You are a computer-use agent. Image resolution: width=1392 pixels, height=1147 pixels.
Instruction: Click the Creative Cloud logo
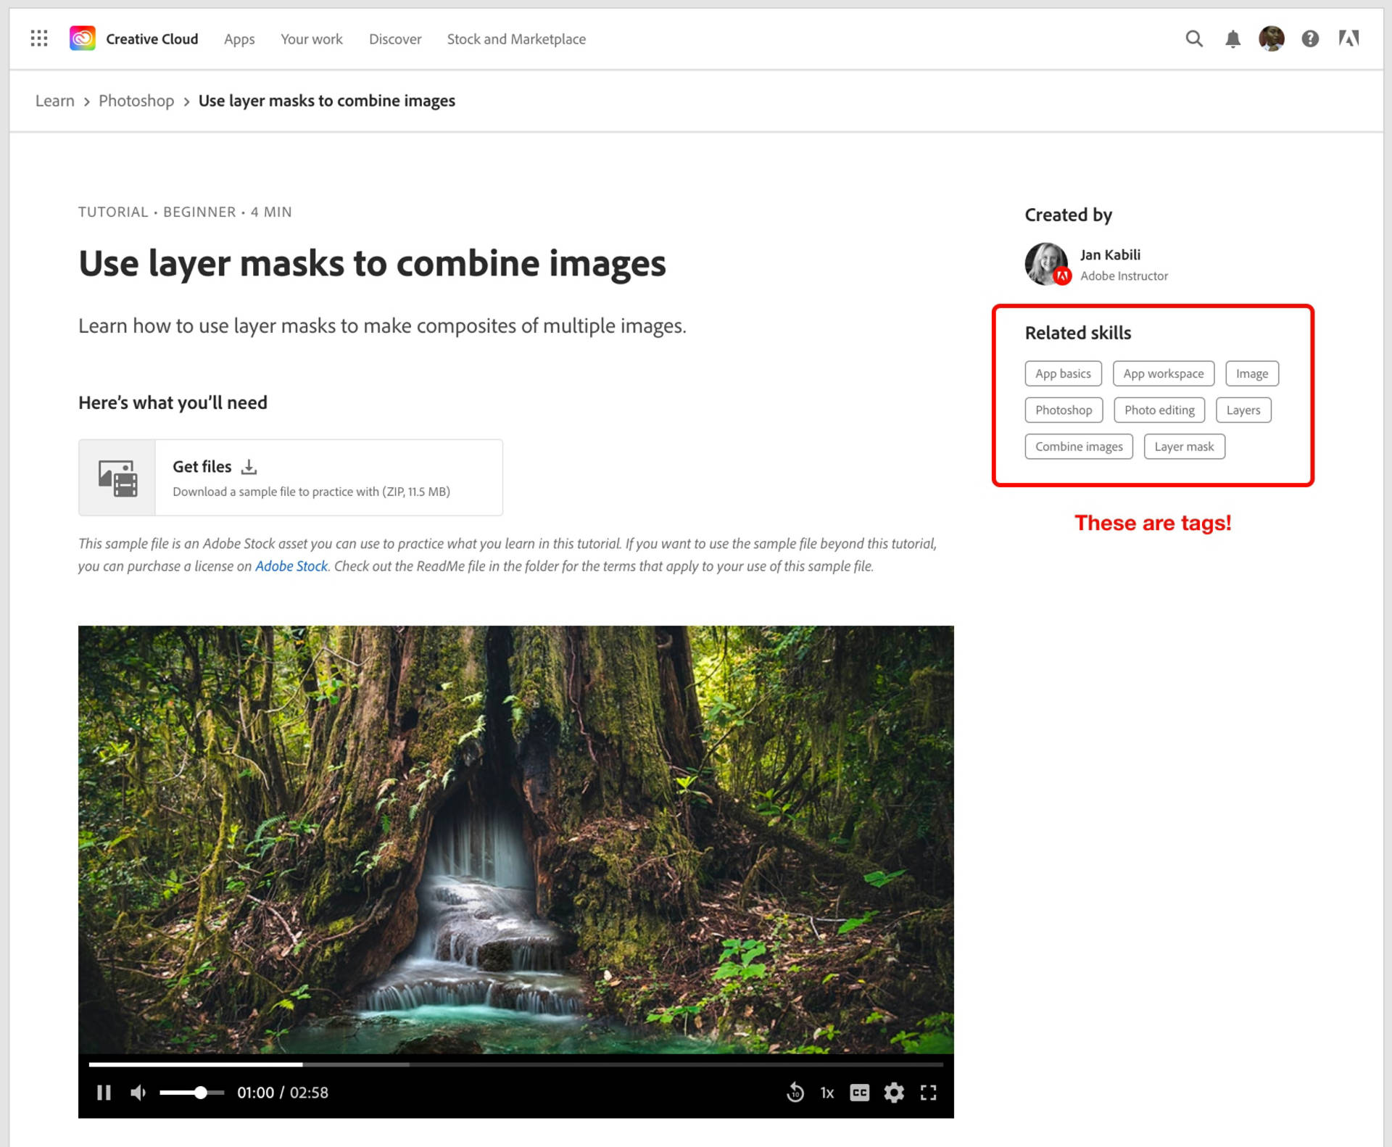(82, 38)
